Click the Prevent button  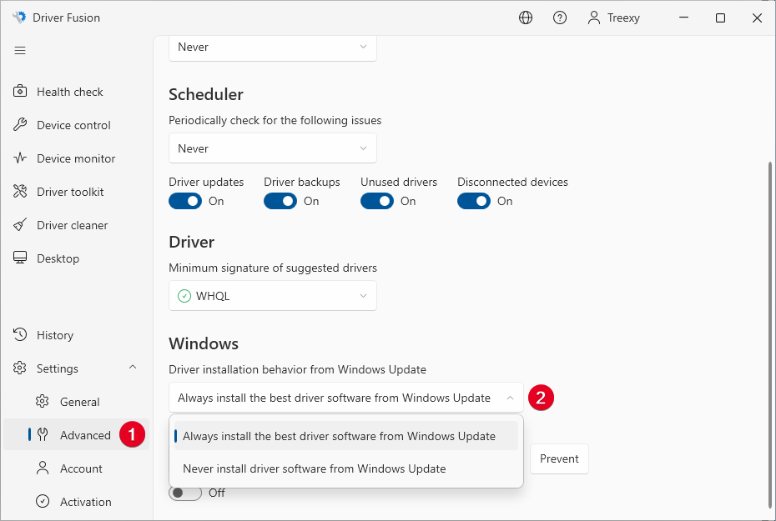(x=559, y=458)
